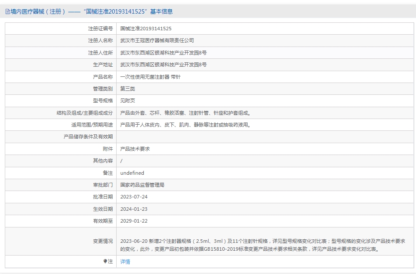Select the effective date 2024-01-23
416x274 pixels.
click(x=134, y=209)
